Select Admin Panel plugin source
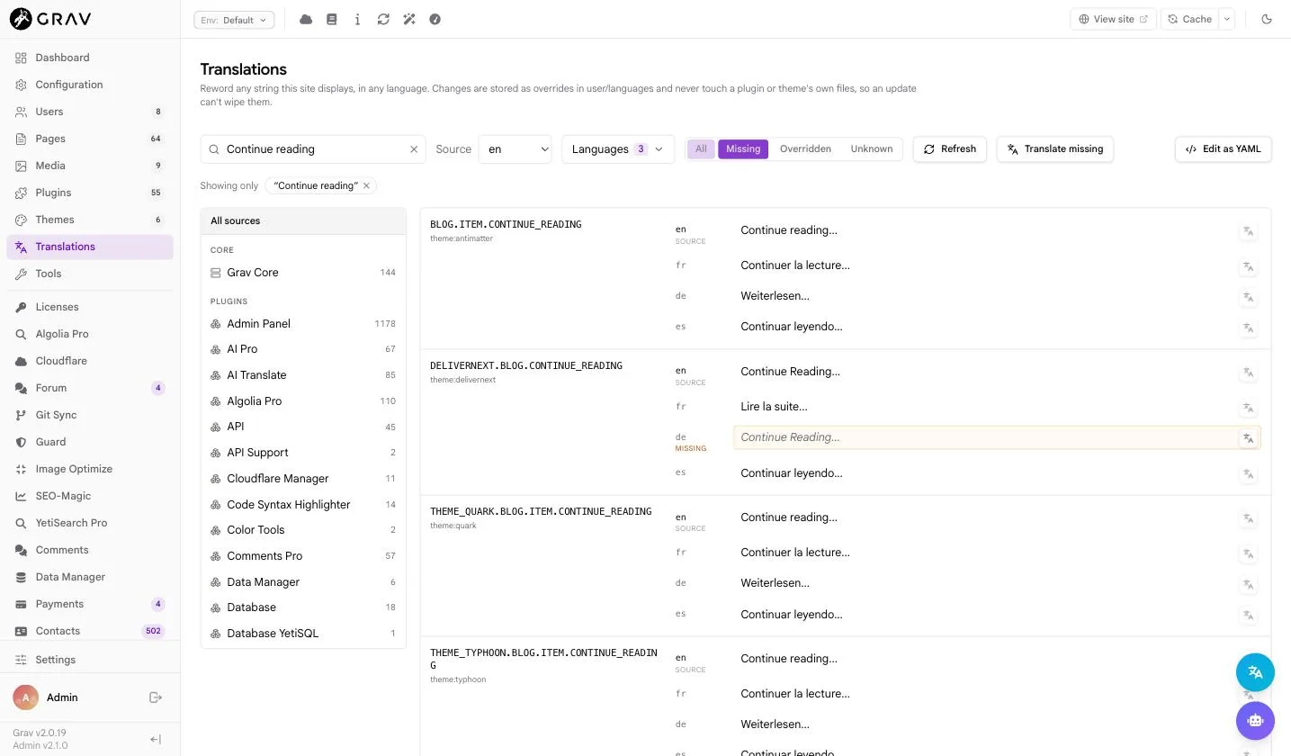The width and height of the screenshot is (1291, 756). coord(303,324)
